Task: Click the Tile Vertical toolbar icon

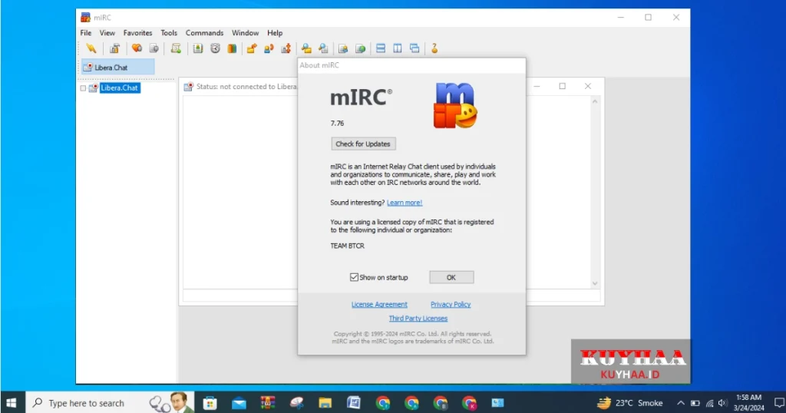Action: click(x=398, y=48)
